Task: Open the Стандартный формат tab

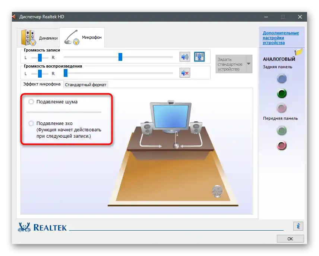Action: point(85,85)
